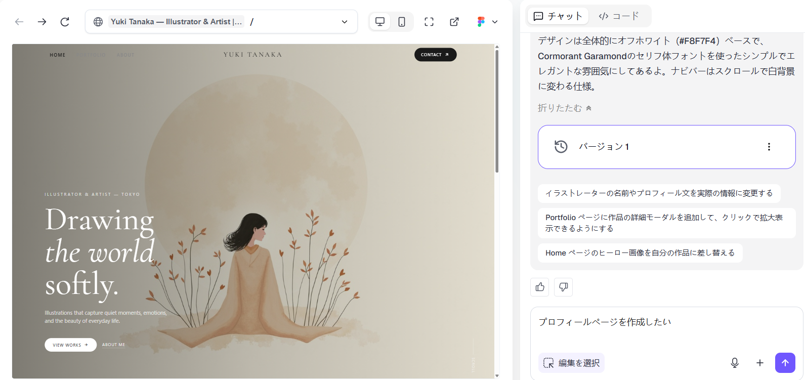Click 編集を選択 button
This screenshot has width=805, height=380.
tap(571, 363)
